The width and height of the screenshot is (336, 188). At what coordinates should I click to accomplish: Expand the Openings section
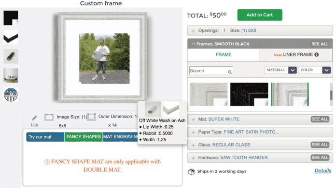(260, 30)
